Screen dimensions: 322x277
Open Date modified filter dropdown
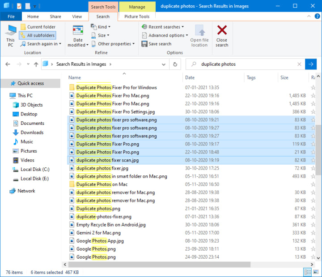coord(78,36)
